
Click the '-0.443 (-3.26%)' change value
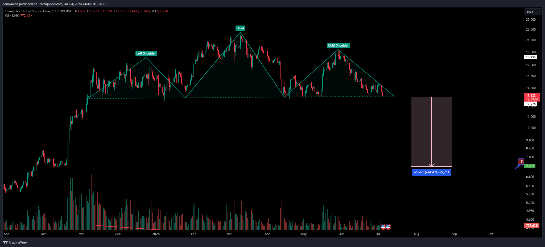tap(138, 11)
